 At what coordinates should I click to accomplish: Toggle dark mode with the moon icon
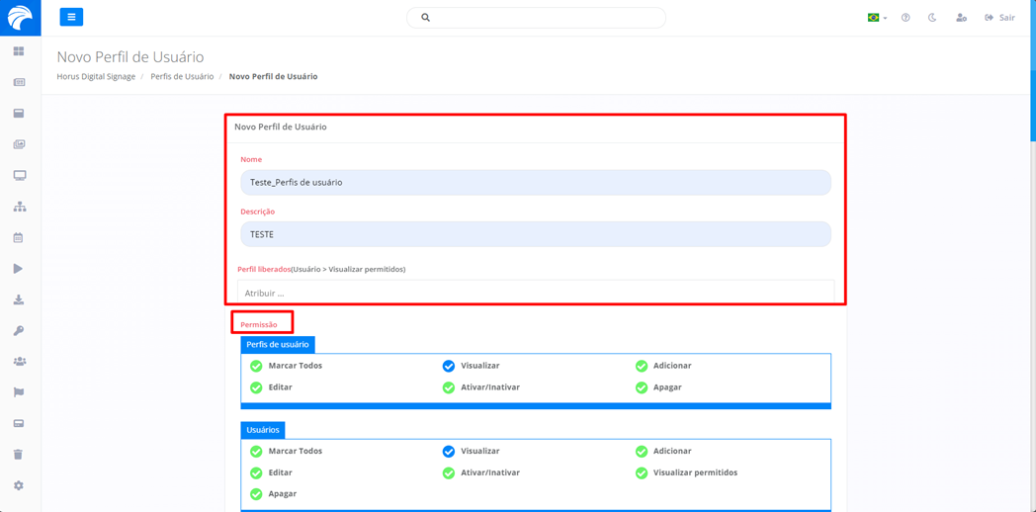932,18
